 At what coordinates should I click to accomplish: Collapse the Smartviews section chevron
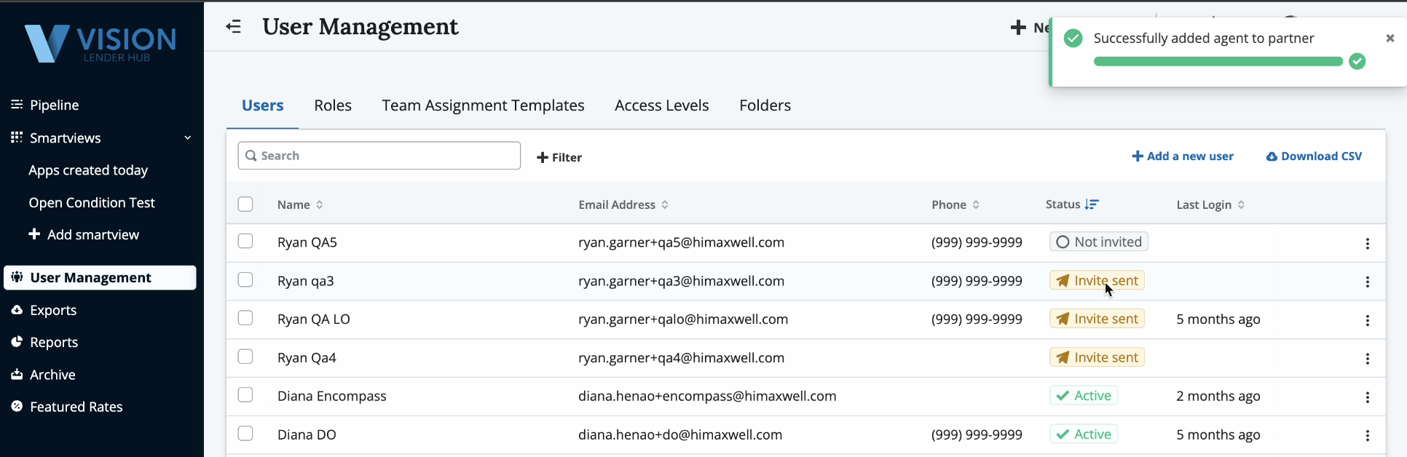coord(188,138)
